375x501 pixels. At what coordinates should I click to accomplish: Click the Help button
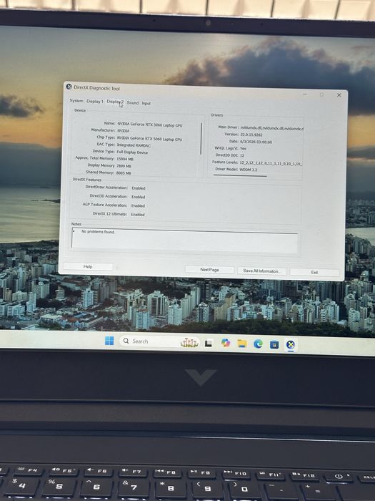[x=88, y=266]
